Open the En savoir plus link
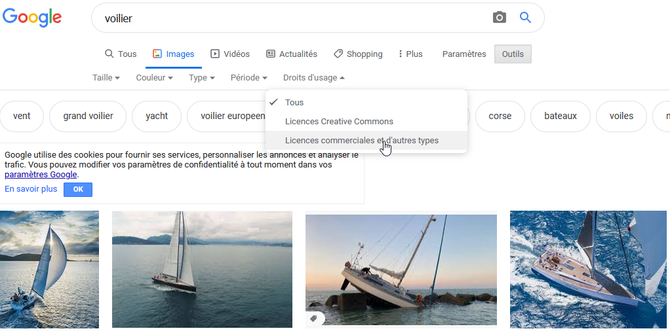 31,189
